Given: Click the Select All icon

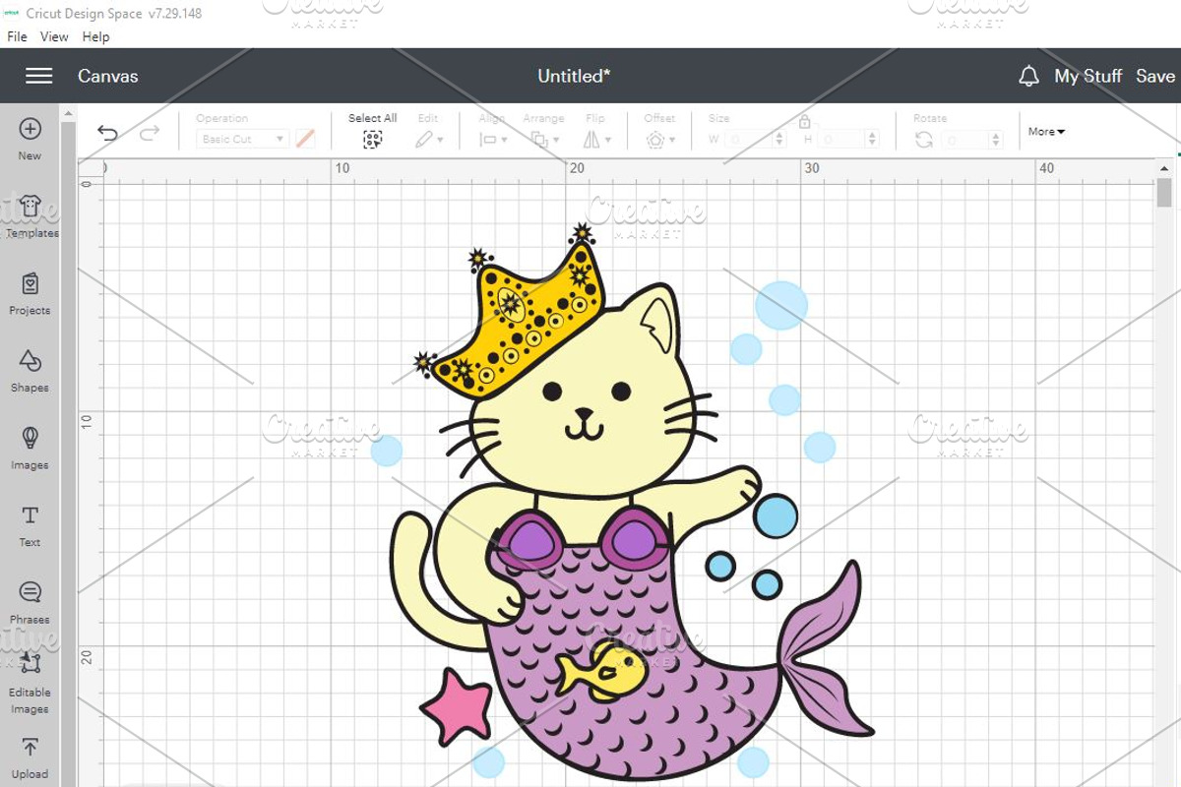Looking at the screenshot, I should tap(372, 140).
